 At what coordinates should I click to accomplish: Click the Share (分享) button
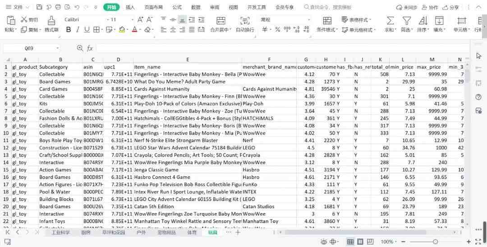(x=450, y=7)
